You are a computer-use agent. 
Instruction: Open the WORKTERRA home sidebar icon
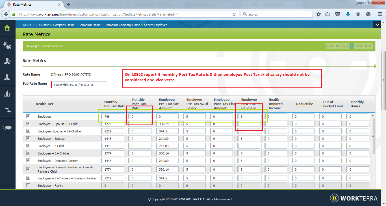[x=7, y=28]
